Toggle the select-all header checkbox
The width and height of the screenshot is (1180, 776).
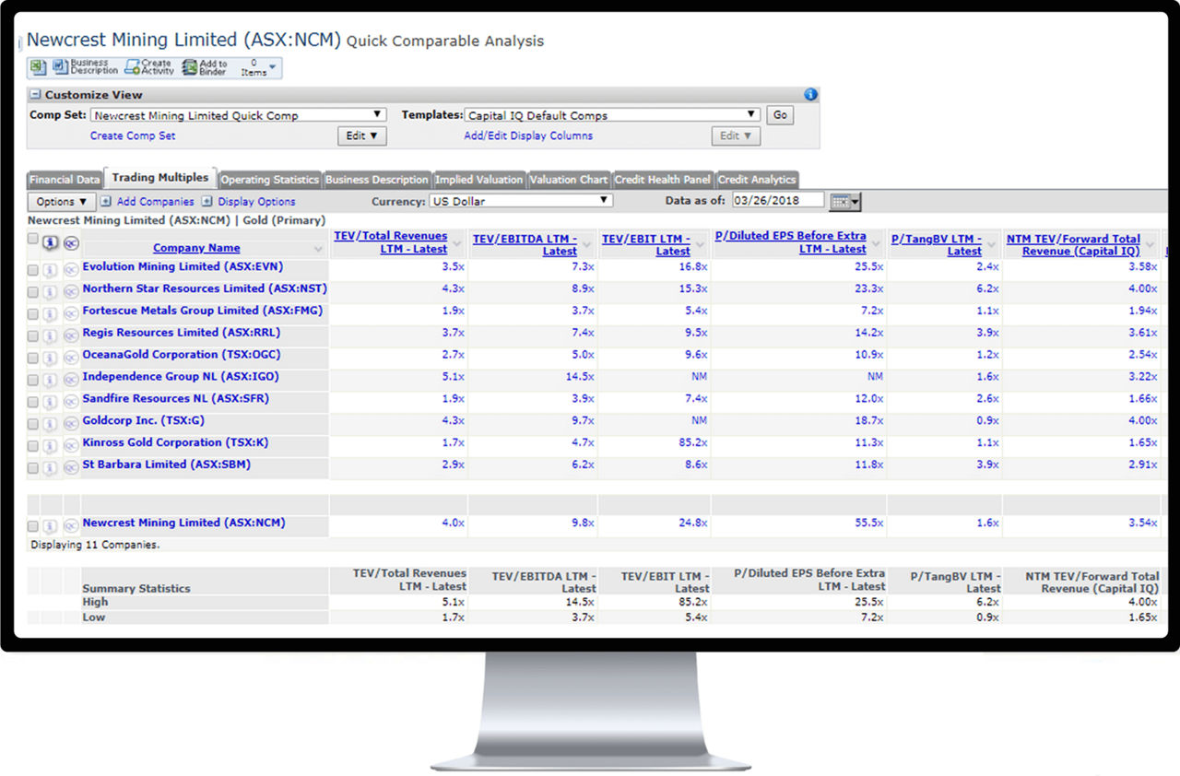[33, 239]
